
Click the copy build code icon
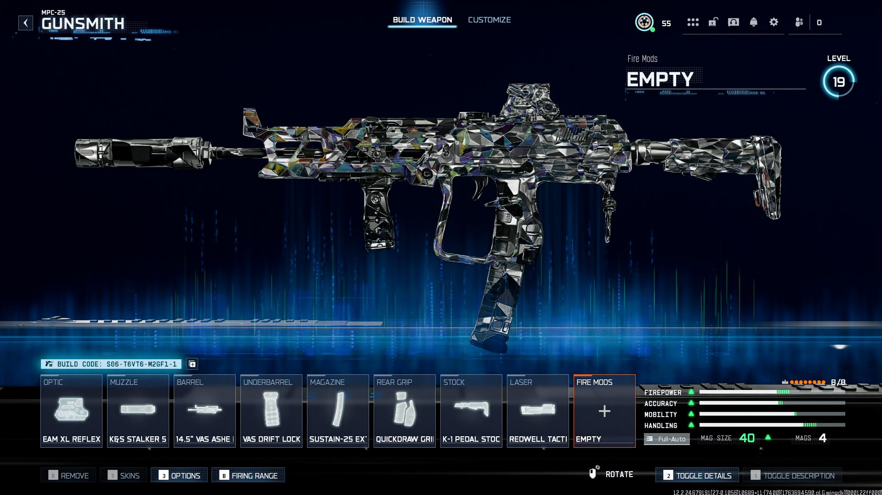(x=192, y=364)
